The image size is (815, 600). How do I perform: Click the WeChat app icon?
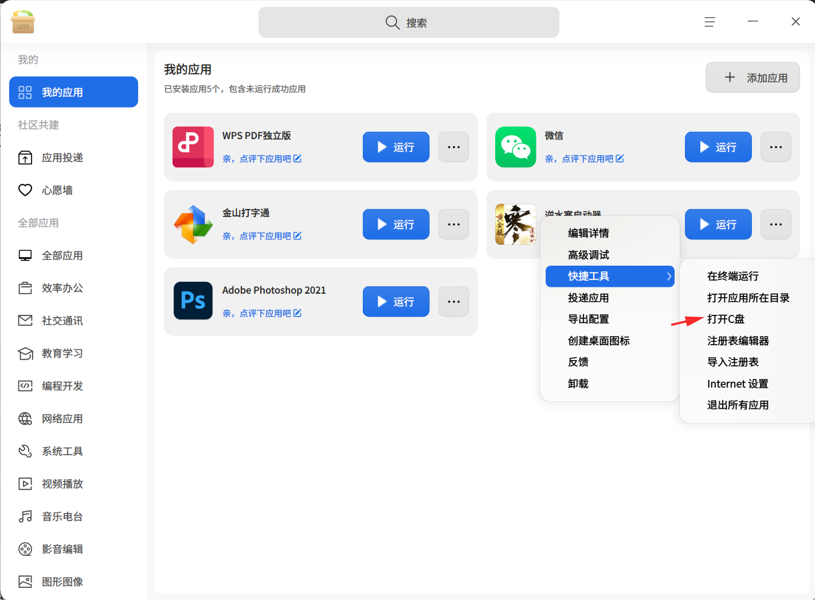click(x=515, y=147)
